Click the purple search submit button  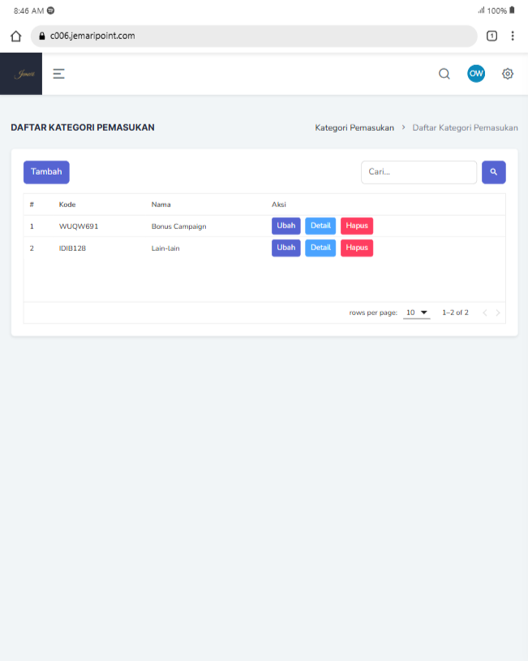click(493, 172)
